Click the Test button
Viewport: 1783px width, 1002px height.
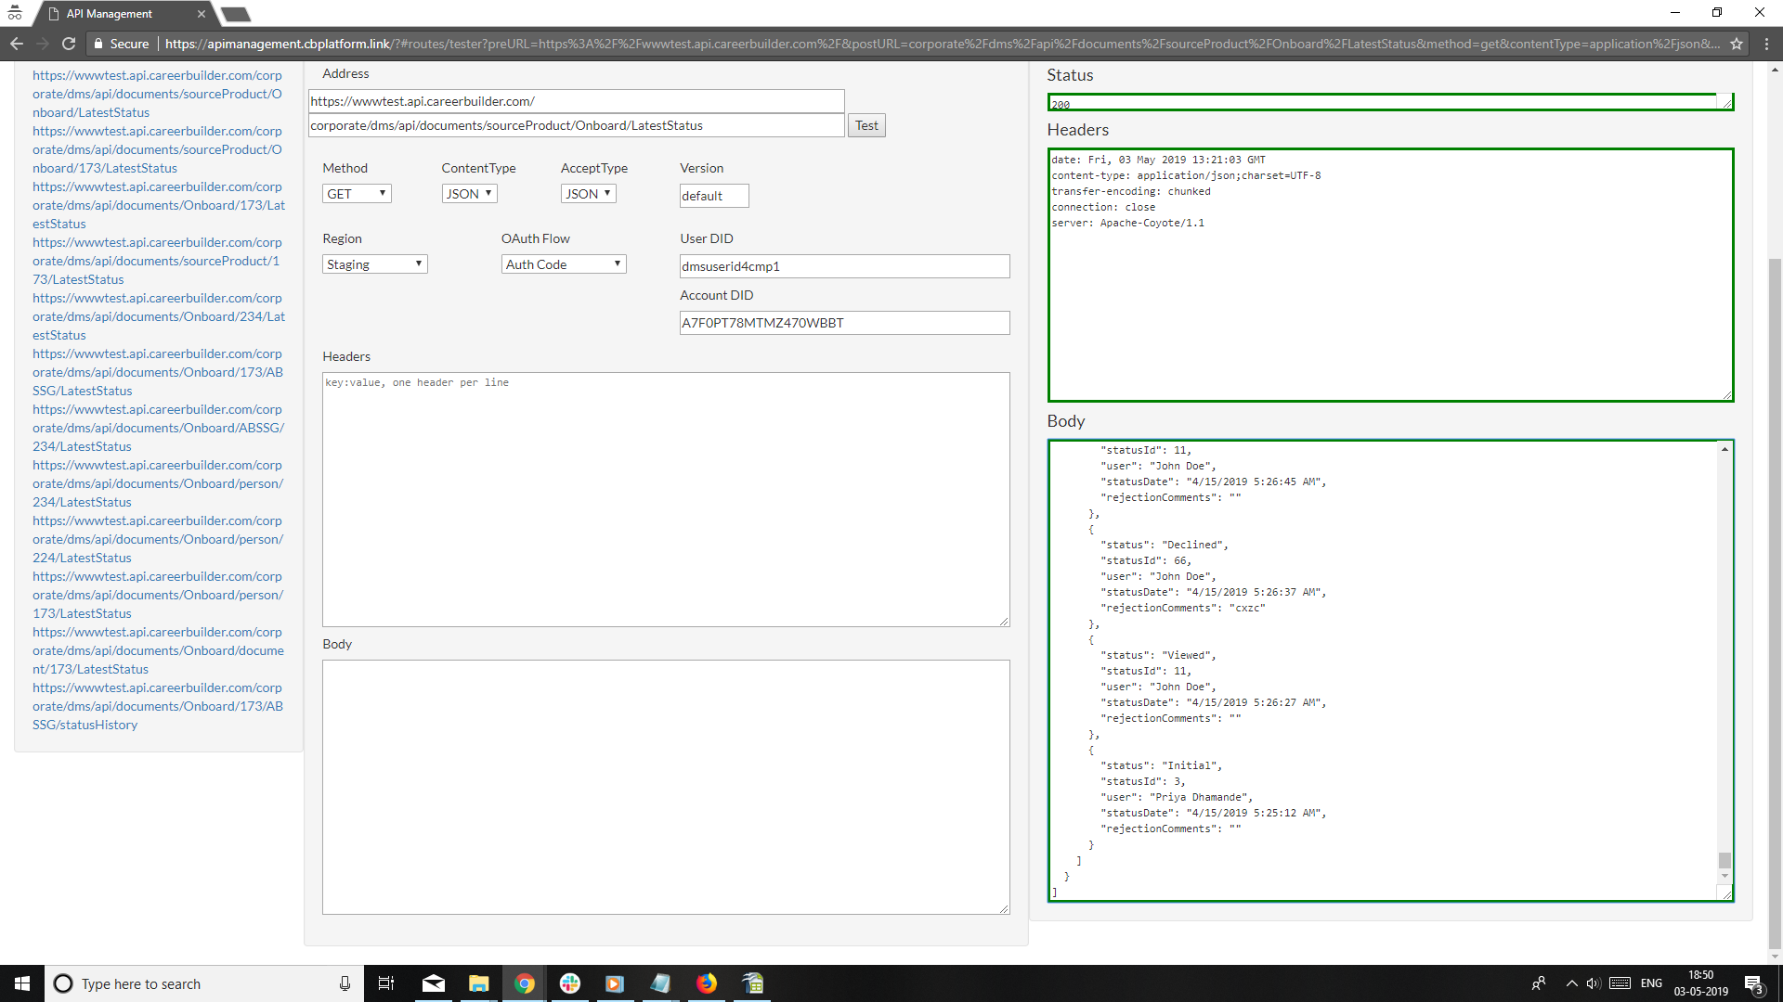(866, 125)
